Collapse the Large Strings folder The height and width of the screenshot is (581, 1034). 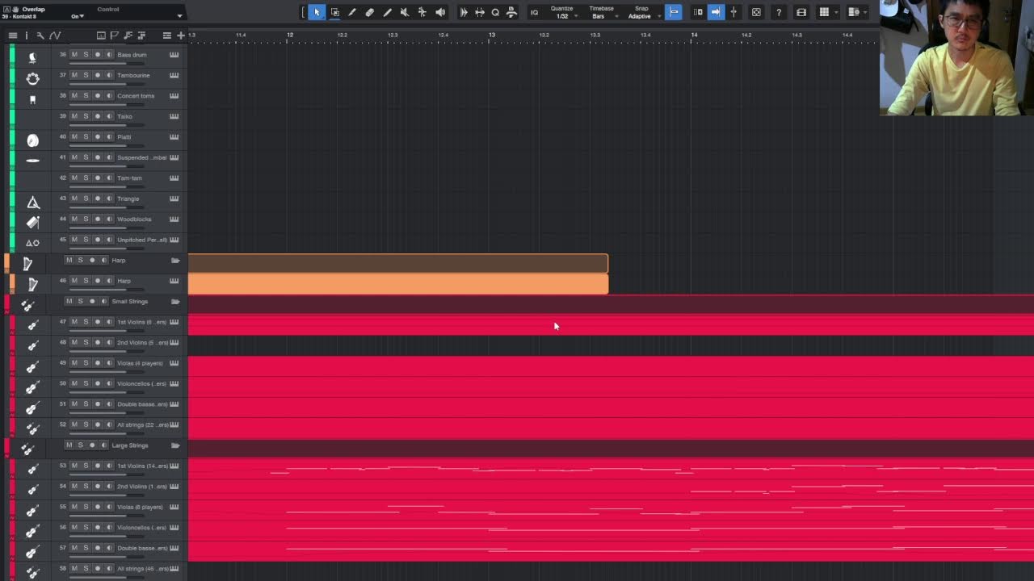(175, 445)
